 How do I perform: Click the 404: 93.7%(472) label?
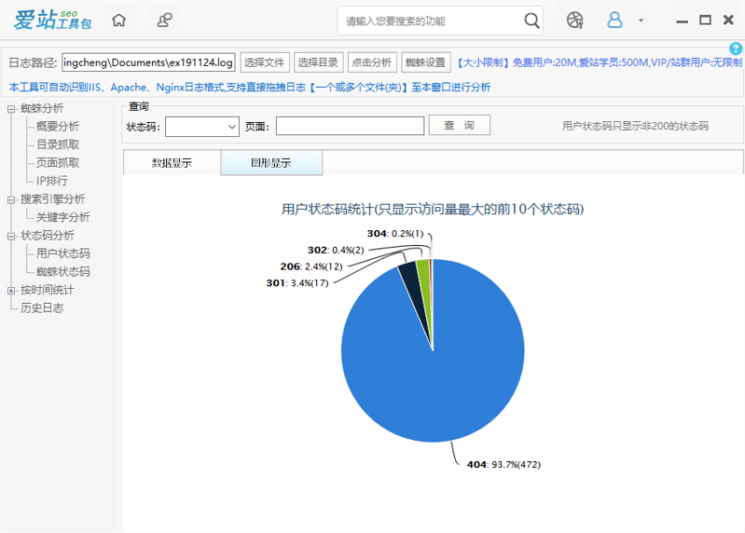(x=504, y=465)
